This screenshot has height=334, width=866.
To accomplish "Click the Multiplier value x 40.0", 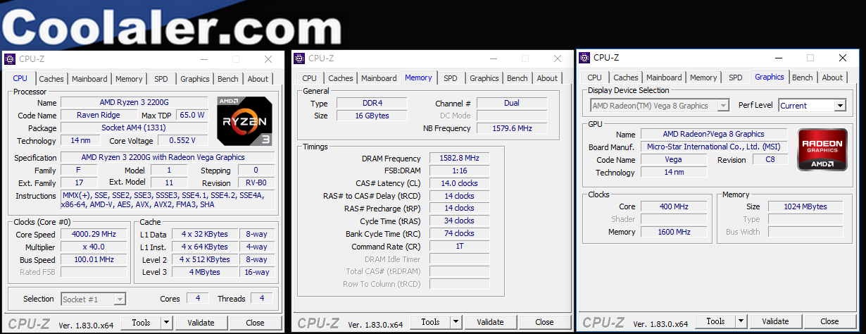I will 94,247.
